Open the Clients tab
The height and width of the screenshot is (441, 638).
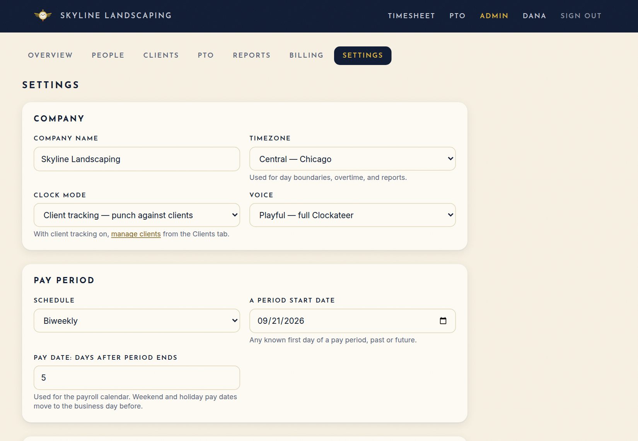click(161, 55)
